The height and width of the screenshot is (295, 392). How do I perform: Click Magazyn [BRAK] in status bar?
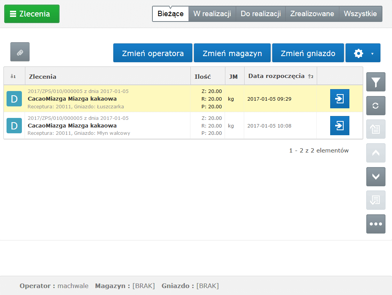(125, 286)
